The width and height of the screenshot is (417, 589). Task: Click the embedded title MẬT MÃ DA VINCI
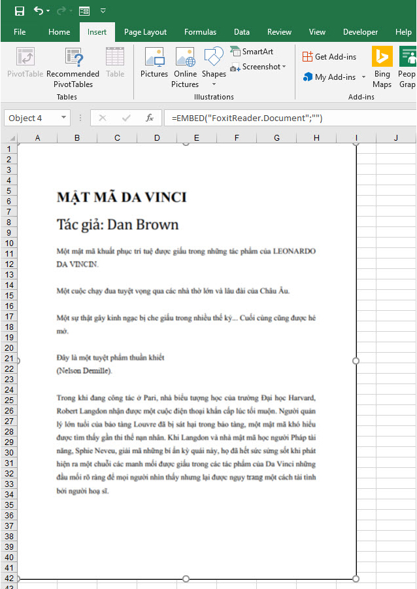[122, 197]
